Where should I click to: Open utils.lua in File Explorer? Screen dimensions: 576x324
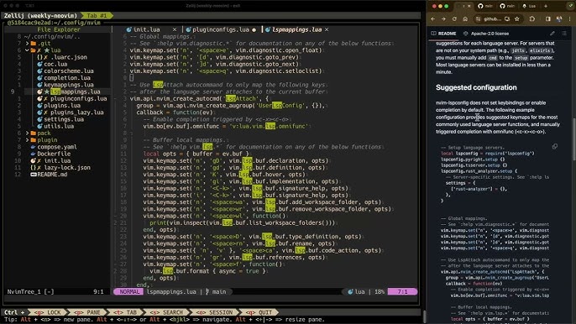tap(59, 126)
